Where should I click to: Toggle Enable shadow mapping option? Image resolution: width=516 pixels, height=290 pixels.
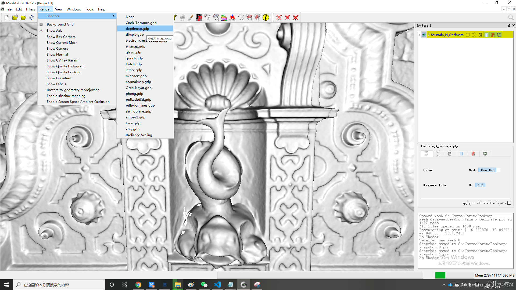(66, 96)
